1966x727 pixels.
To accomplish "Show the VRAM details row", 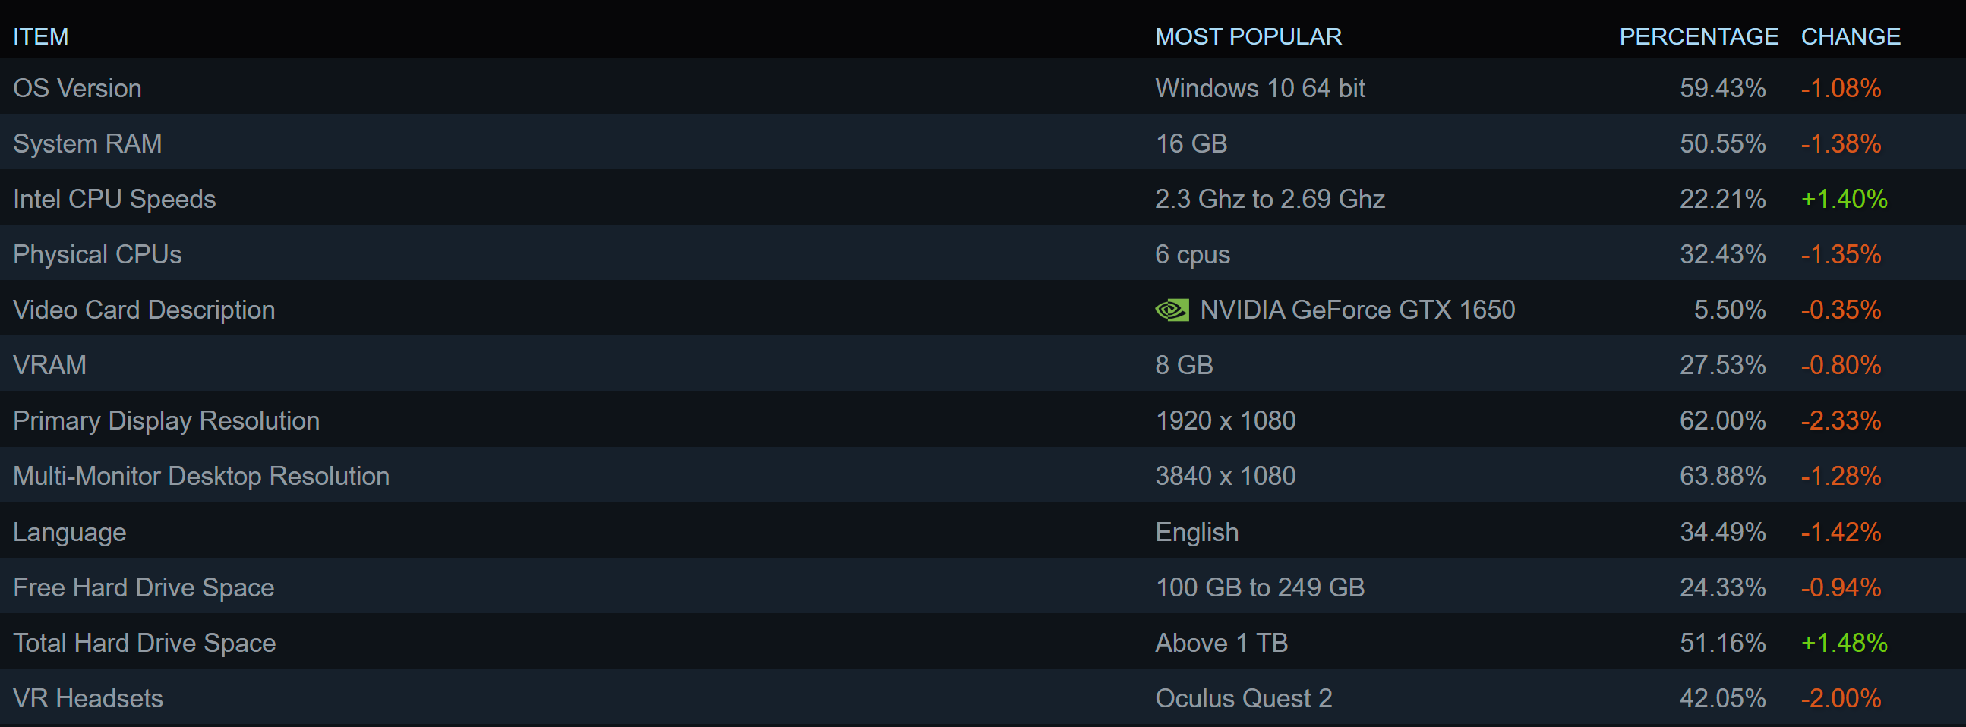I will click(49, 365).
